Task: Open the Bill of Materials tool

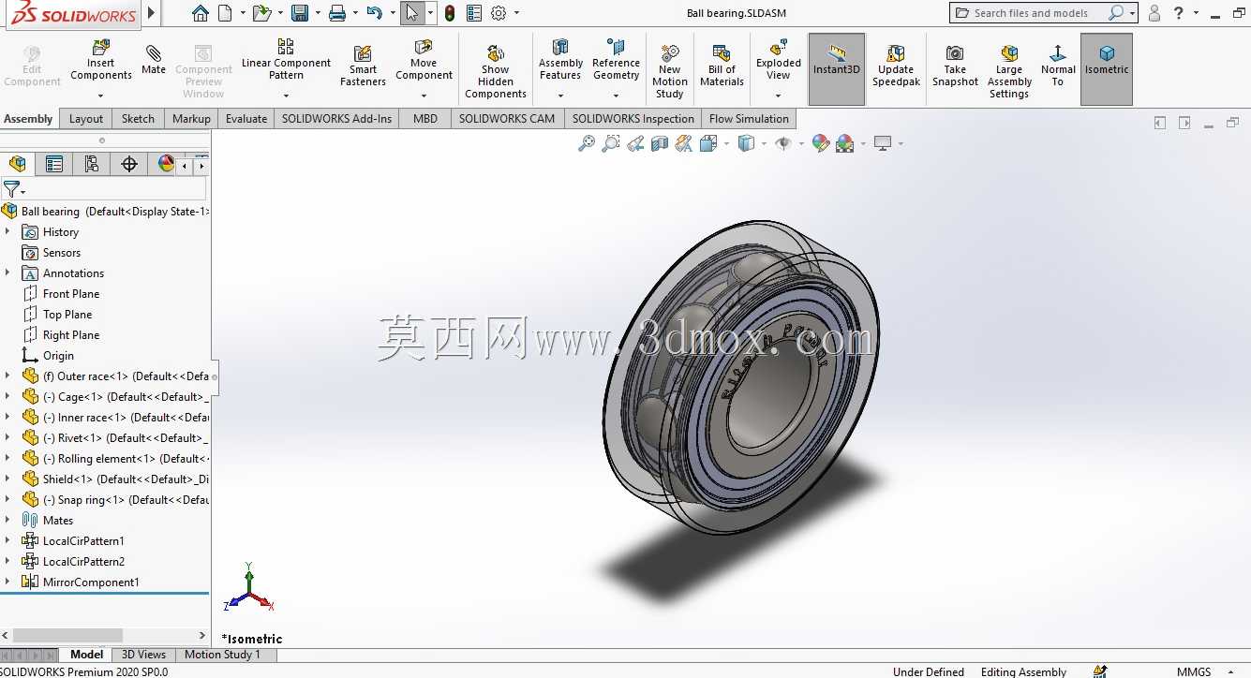Action: coord(722,66)
